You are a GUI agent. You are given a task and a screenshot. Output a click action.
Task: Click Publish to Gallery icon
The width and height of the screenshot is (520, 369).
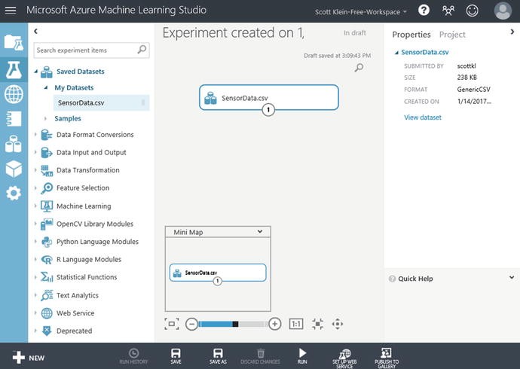(386, 355)
